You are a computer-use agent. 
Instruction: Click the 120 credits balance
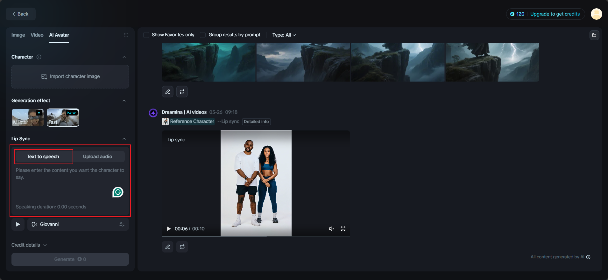[x=517, y=14]
